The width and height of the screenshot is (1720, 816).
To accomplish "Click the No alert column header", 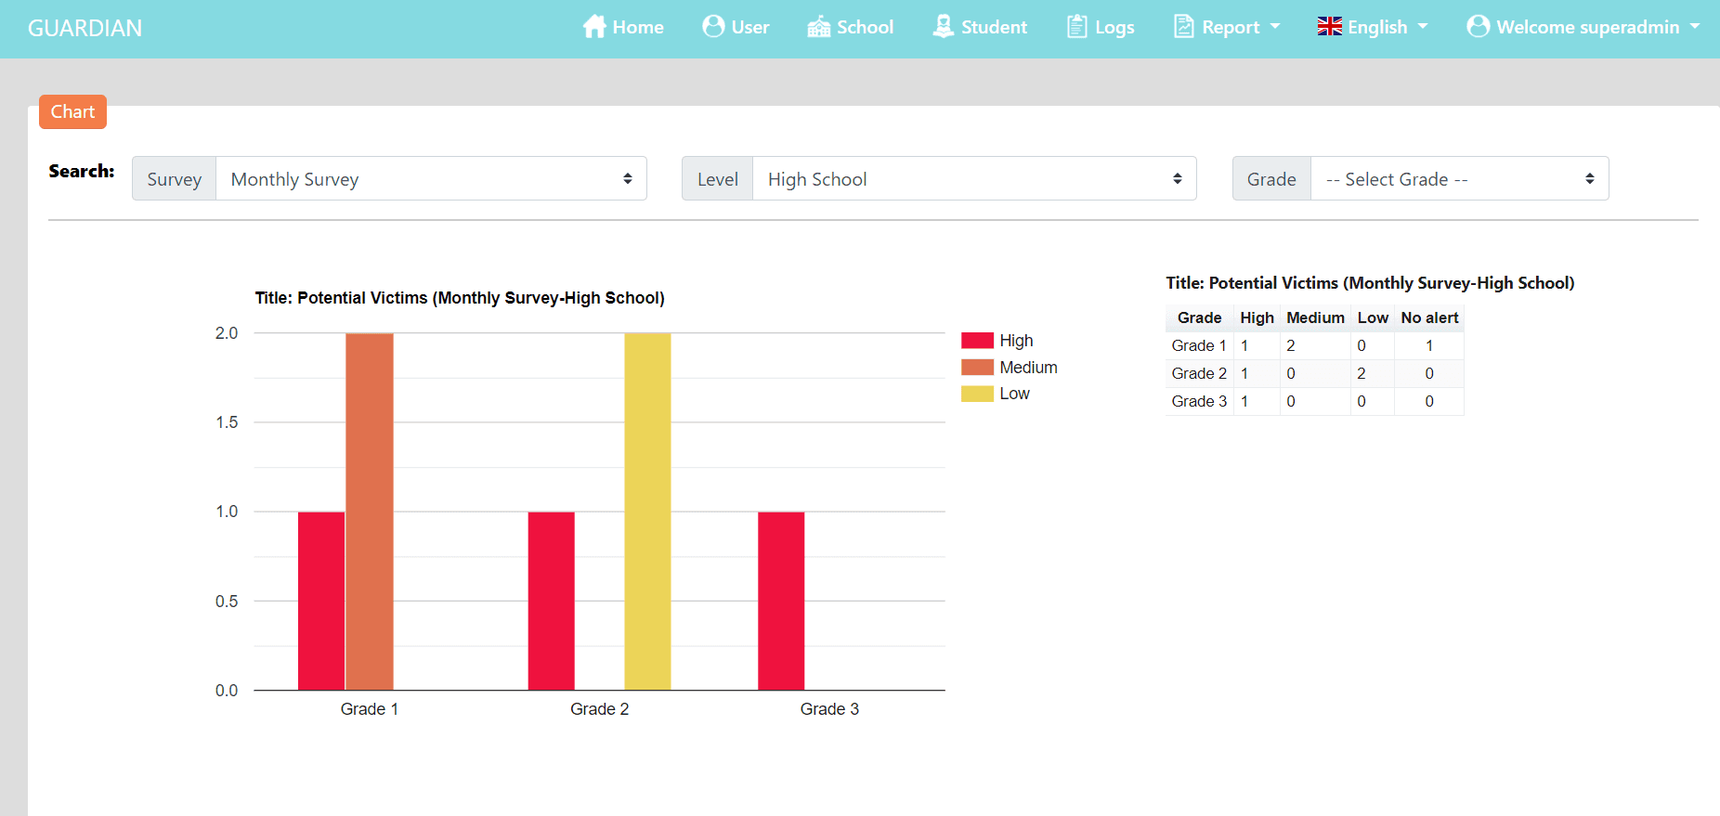I will click(1429, 317).
